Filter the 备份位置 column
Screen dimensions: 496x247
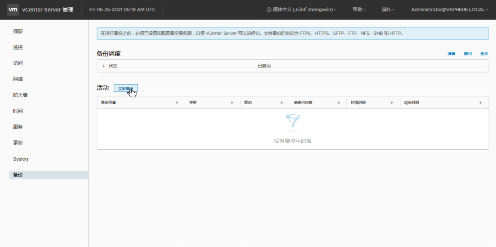point(177,103)
